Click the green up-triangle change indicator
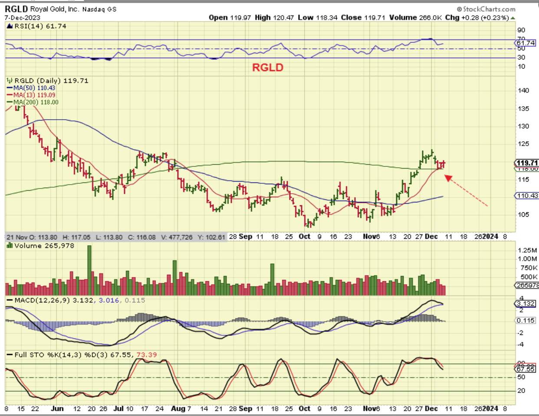Viewport: 539px width, 416px height. coord(513,18)
